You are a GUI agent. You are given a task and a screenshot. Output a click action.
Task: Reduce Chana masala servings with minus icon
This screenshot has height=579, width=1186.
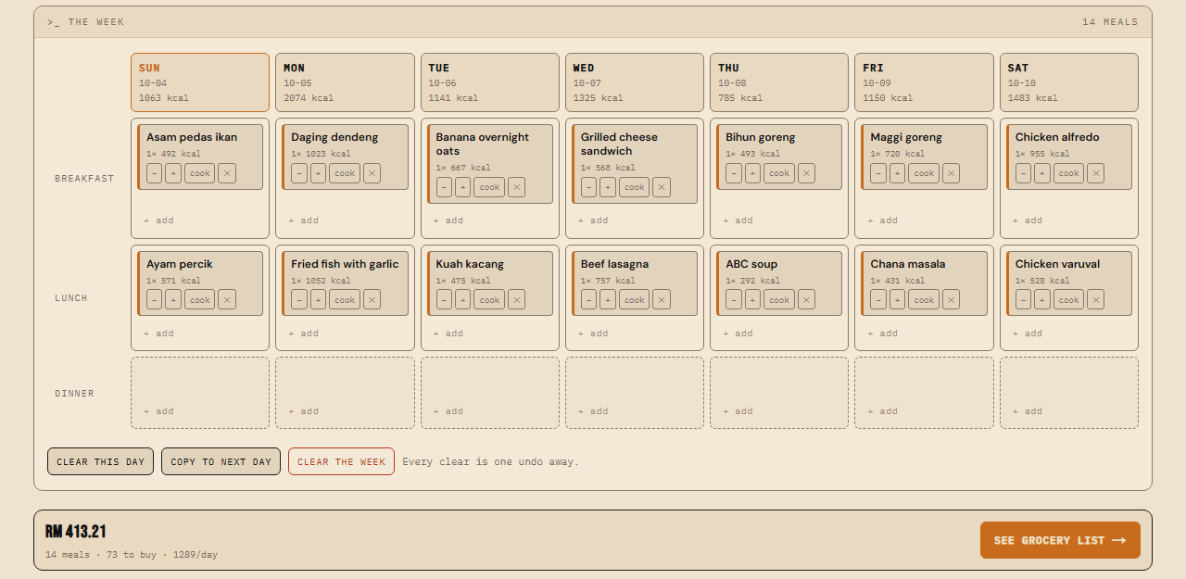(878, 299)
